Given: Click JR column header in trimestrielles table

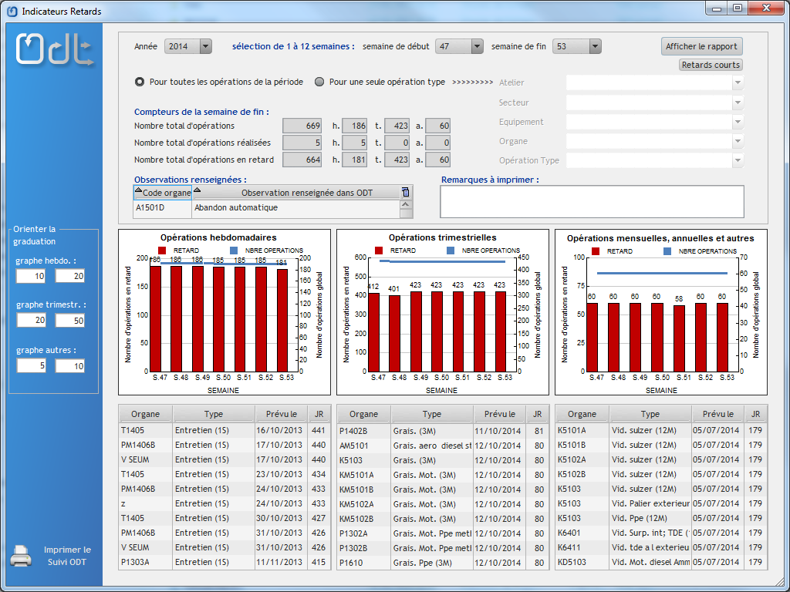Looking at the screenshot, I should 537,414.
